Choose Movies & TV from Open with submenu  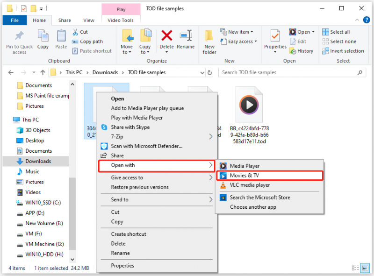point(270,176)
